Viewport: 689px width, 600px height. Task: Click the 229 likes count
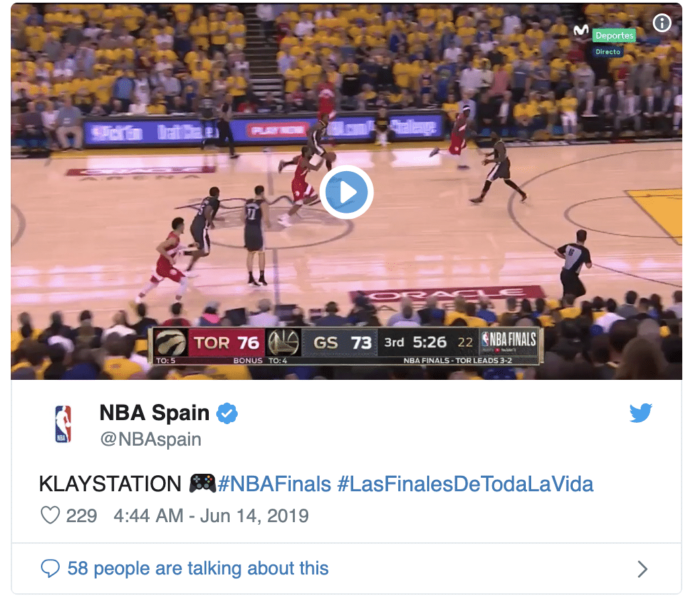click(x=81, y=515)
